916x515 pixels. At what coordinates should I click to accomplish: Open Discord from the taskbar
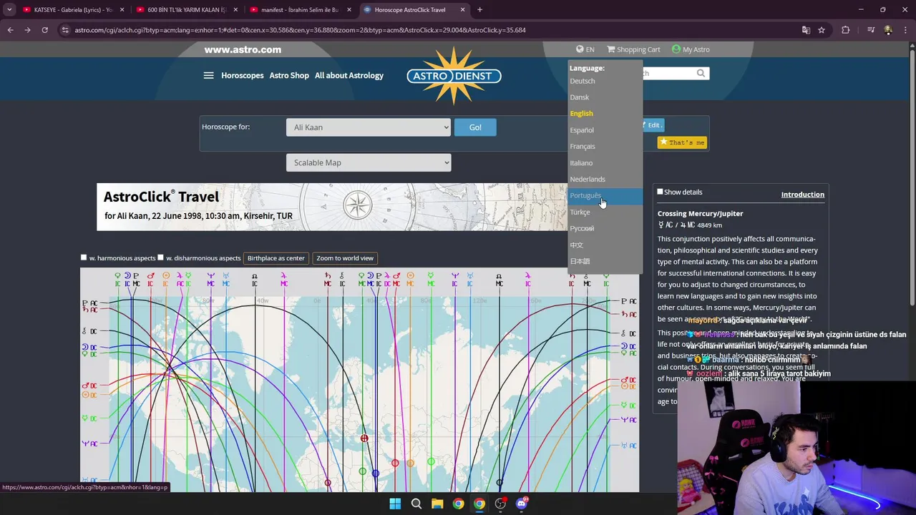pos(522,504)
